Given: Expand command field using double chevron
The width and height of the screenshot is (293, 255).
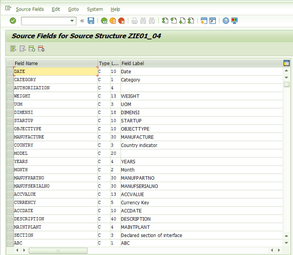Looking at the screenshot, I should (82, 21).
